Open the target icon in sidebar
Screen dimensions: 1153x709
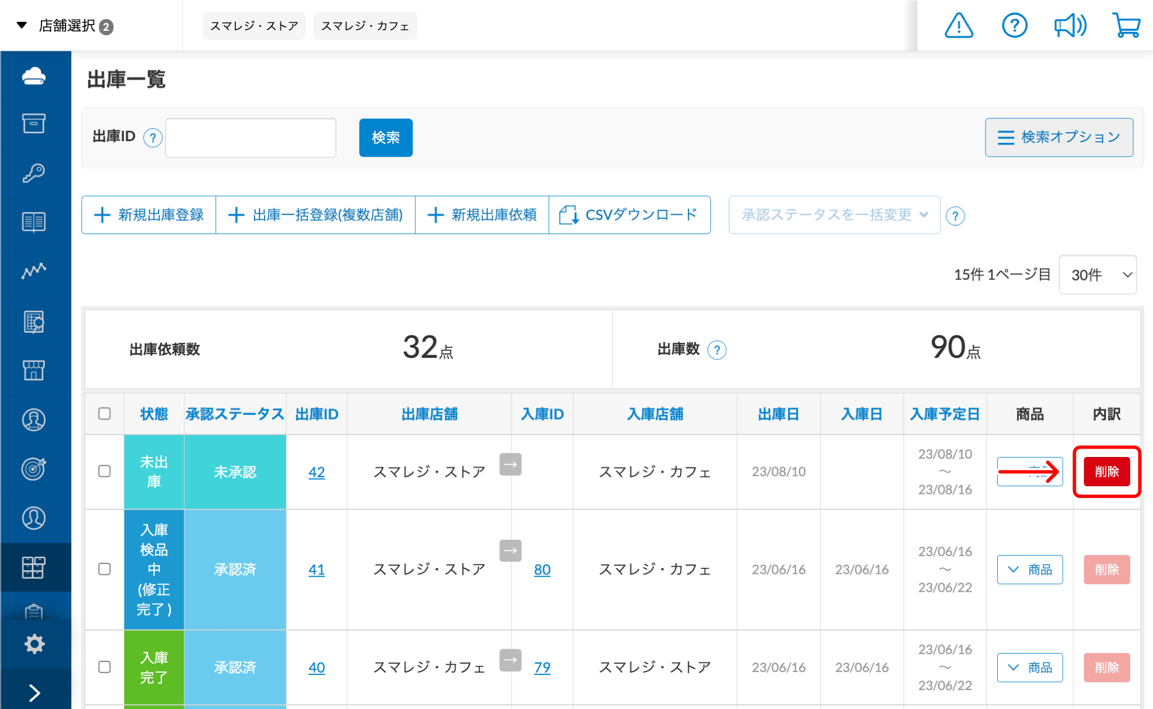tap(34, 469)
